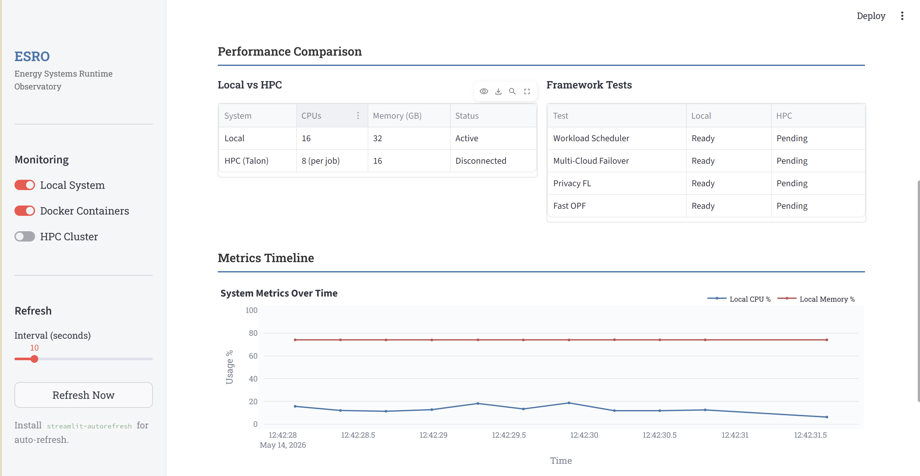Image resolution: width=920 pixels, height=476 pixels.
Task: Click first Local Memory data point
Action: coord(295,340)
